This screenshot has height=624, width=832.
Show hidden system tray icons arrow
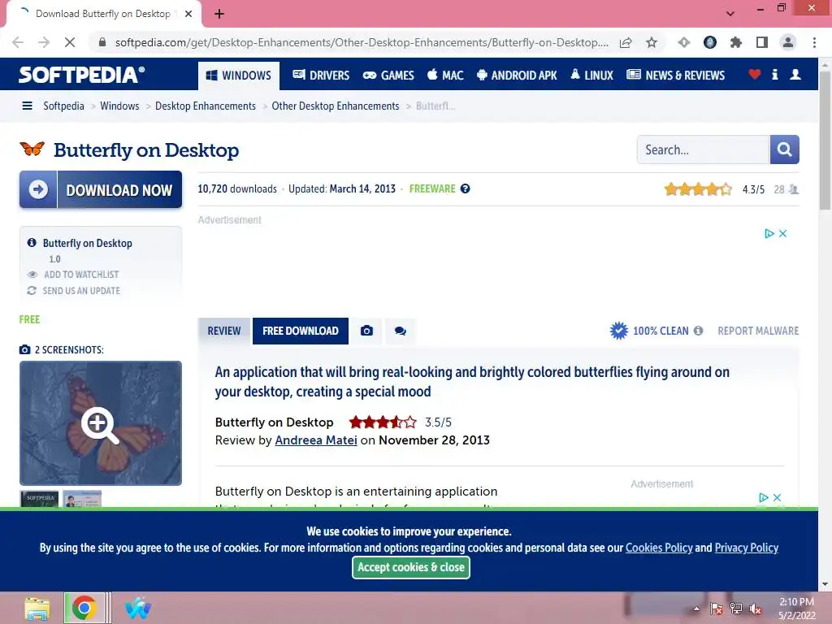coord(696,609)
